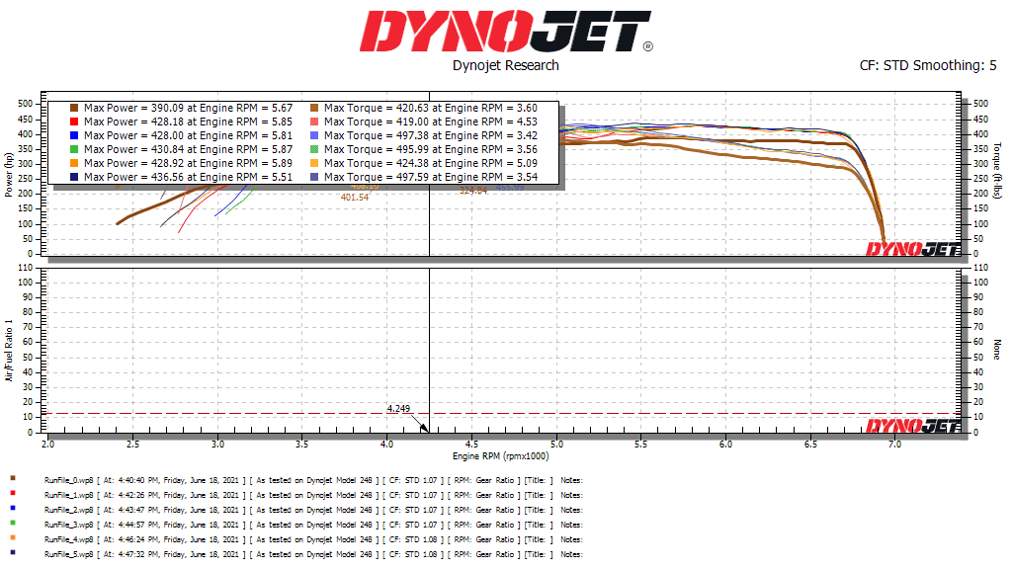Click the 401.54 data value label
The height and width of the screenshot is (569, 1012).
tap(355, 198)
